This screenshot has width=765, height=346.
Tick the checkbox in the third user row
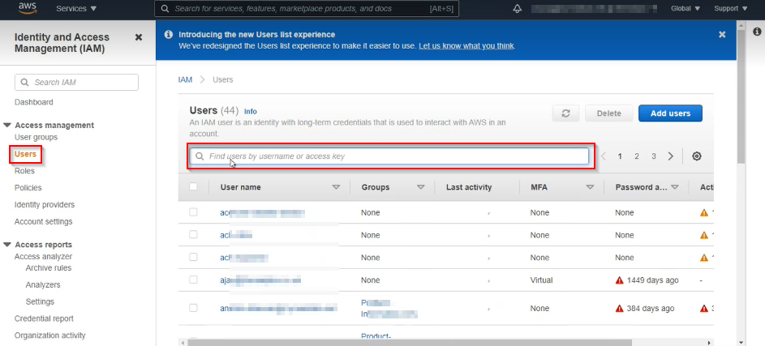coord(193,257)
